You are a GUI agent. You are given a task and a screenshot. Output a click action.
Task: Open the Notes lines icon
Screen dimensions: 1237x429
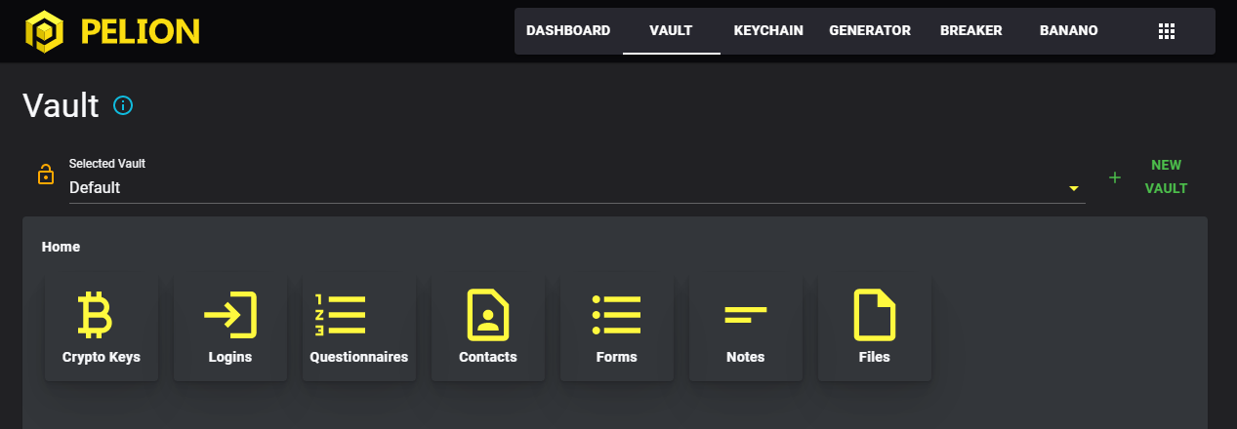745,314
